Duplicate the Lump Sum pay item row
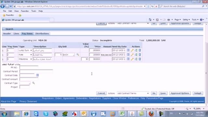Viewport: 208px width, 117px height. (136, 50)
